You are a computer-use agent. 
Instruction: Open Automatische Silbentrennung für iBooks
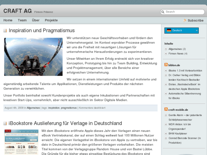pos(185,96)
